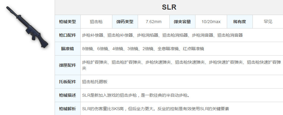Click the SLR table title heading

[x=169, y=7]
